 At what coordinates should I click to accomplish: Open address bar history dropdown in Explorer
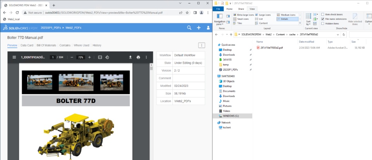(338, 34)
